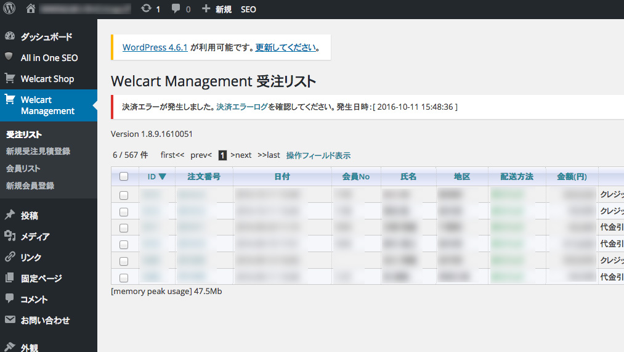Click the dashboard gauge icon
Viewport: 624px width, 352px height.
coord(10,36)
